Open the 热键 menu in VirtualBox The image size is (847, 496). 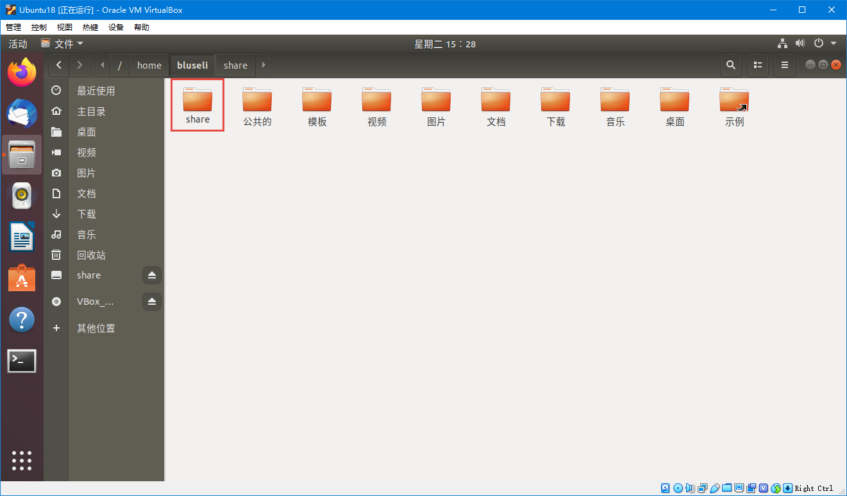click(90, 28)
